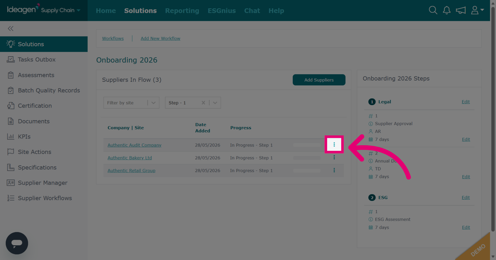Click the Supplier Workflows list icon
Screen dimensions: 496x260
coord(11,198)
